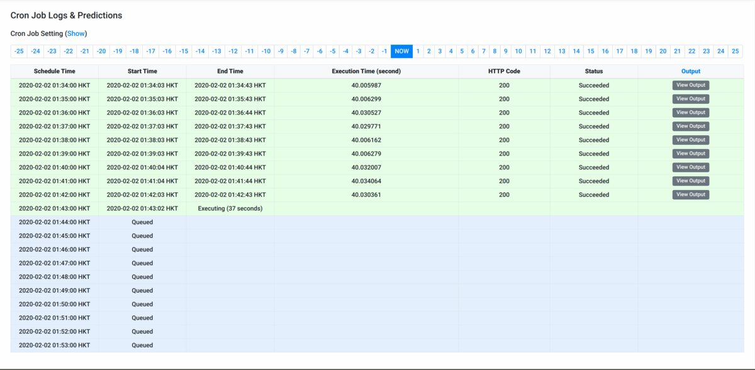Click start time 2020-02-02 01:43:02 HKT
This screenshot has height=370, width=755.
[142, 208]
